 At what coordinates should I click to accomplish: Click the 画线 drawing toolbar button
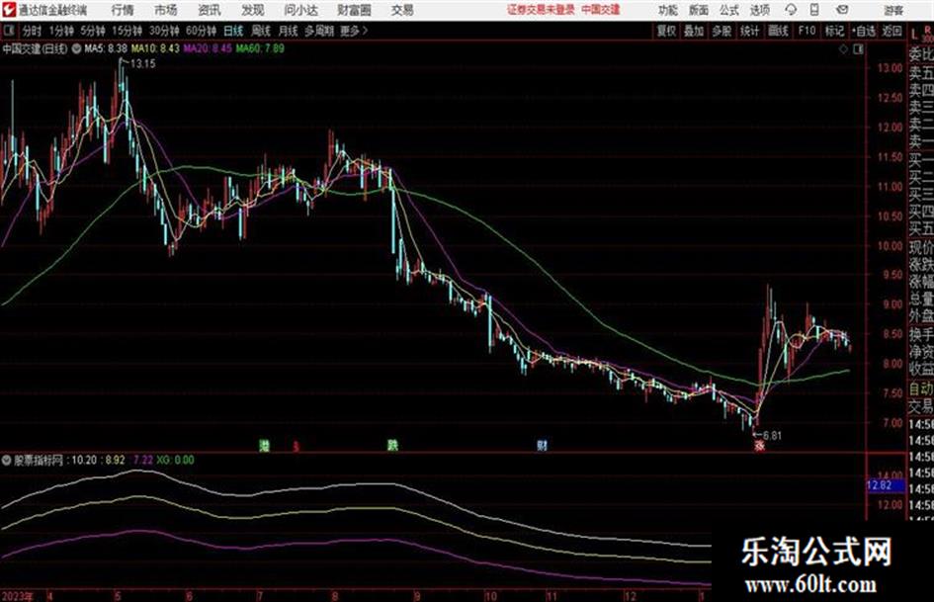click(x=778, y=31)
